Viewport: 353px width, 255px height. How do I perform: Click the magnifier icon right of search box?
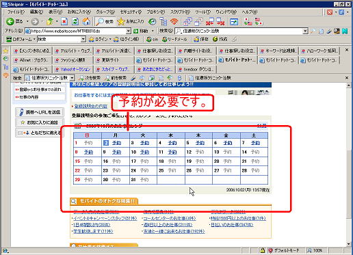click(313, 31)
